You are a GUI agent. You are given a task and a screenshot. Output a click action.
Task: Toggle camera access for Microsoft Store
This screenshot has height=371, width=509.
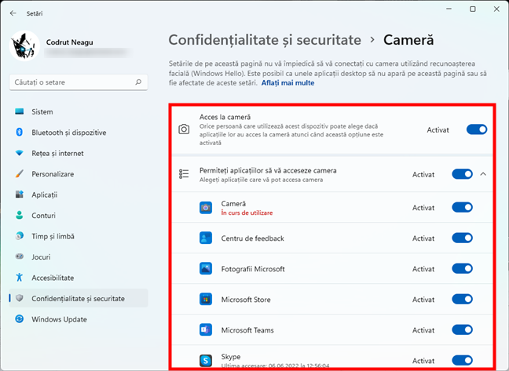coord(462,300)
